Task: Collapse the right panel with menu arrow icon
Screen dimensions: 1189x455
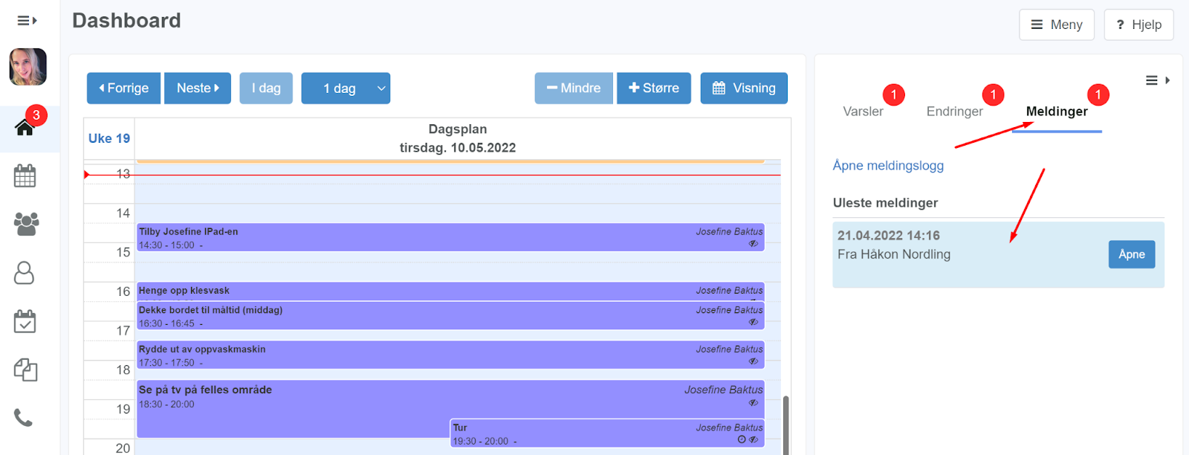Action: [x=1157, y=80]
